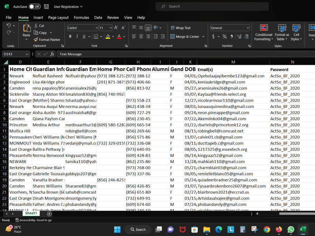Click the Borders icon

(96, 37)
